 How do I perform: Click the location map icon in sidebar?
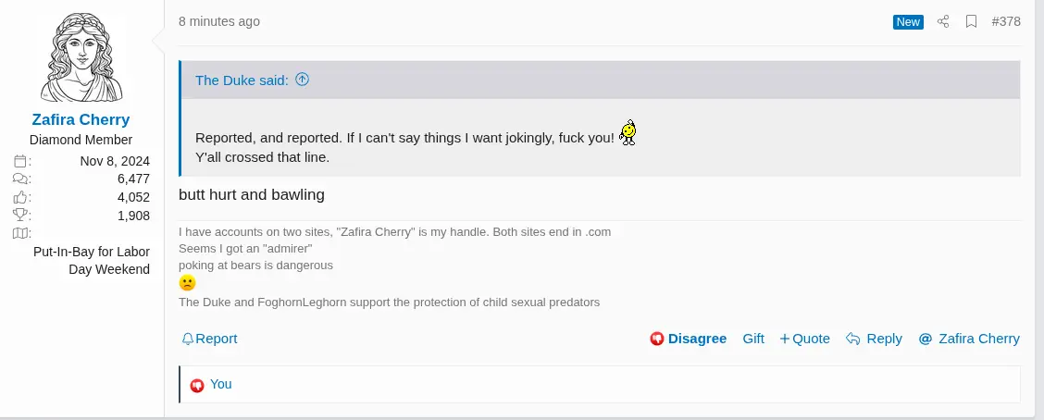[22, 233]
